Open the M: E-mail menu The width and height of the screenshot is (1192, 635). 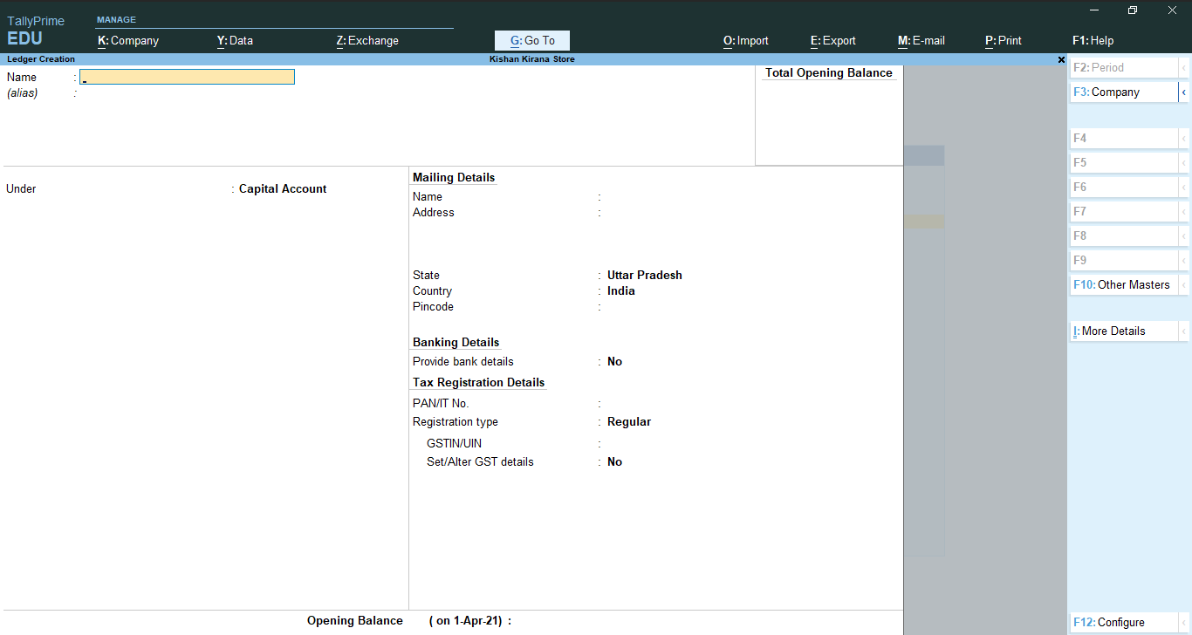(921, 41)
